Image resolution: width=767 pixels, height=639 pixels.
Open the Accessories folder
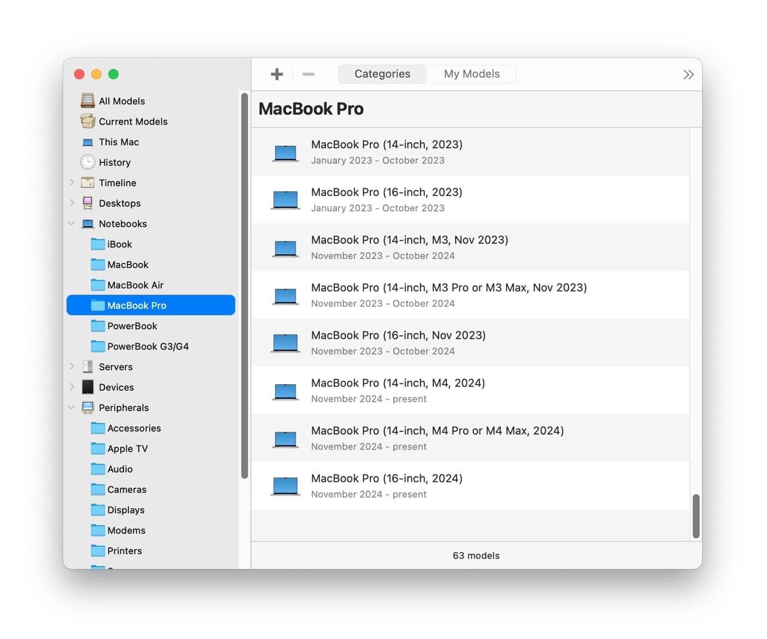[151, 428]
